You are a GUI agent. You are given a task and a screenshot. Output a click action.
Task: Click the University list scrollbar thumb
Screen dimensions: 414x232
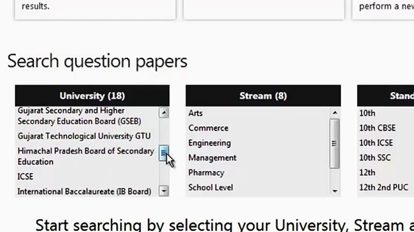tap(164, 153)
